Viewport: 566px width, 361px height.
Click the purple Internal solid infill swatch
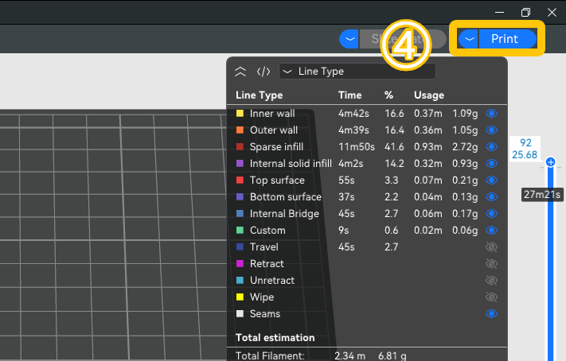point(240,163)
